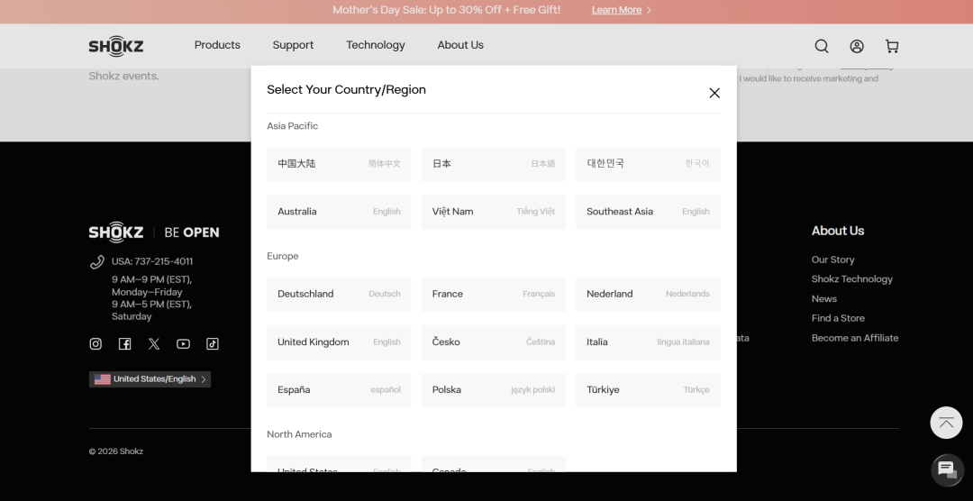Click the North America section heading
Image resolution: width=973 pixels, height=501 pixels.
[x=299, y=434]
